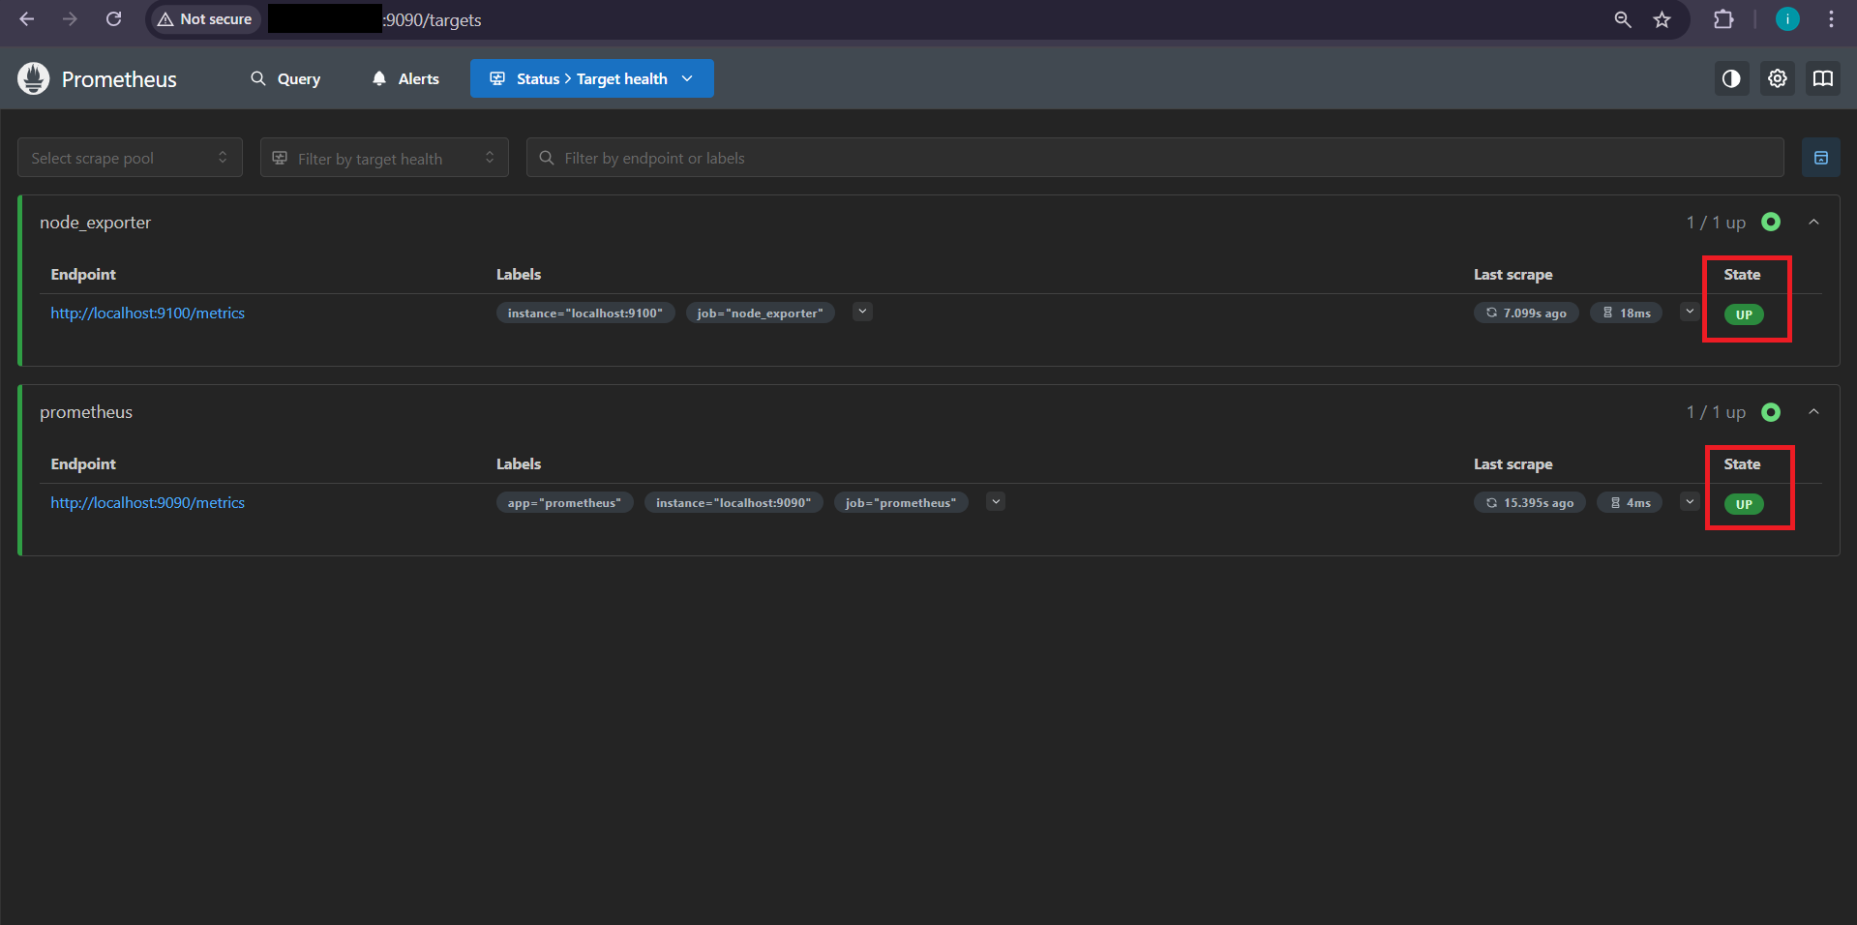Open the browser extensions puzzle icon
The image size is (1857, 925).
coord(1723,19)
